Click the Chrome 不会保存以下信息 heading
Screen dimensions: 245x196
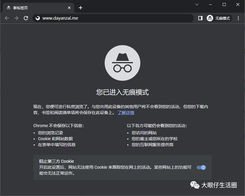click(x=59, y=126)
